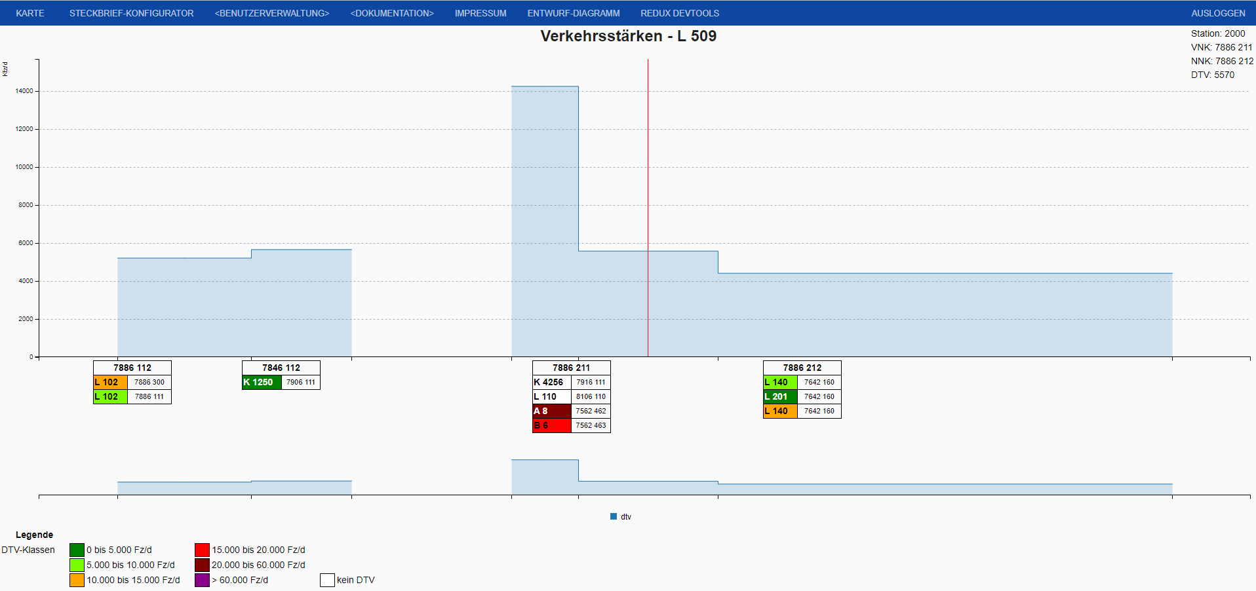Open station link 7886 300
This screenshot has width=1256, height=591.
point(148,382)
